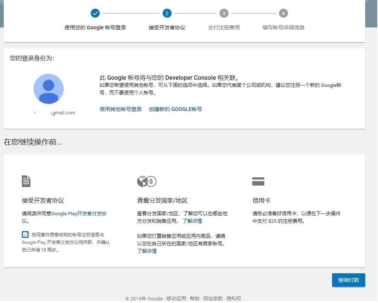This screenshot has height=303, width=378.
Task: Click the 查看分发国家/地区 heading
Action: [x=162, y=200]
